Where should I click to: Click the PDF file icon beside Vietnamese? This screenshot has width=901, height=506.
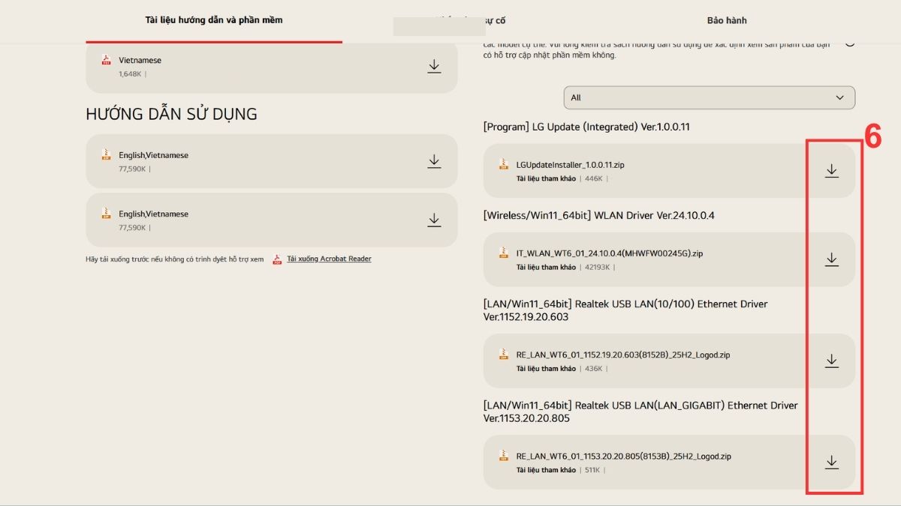point(107,60)
